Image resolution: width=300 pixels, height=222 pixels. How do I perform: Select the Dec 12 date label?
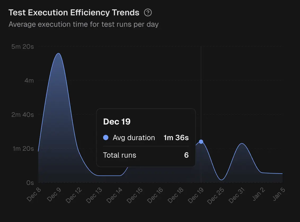coord(74,195)
